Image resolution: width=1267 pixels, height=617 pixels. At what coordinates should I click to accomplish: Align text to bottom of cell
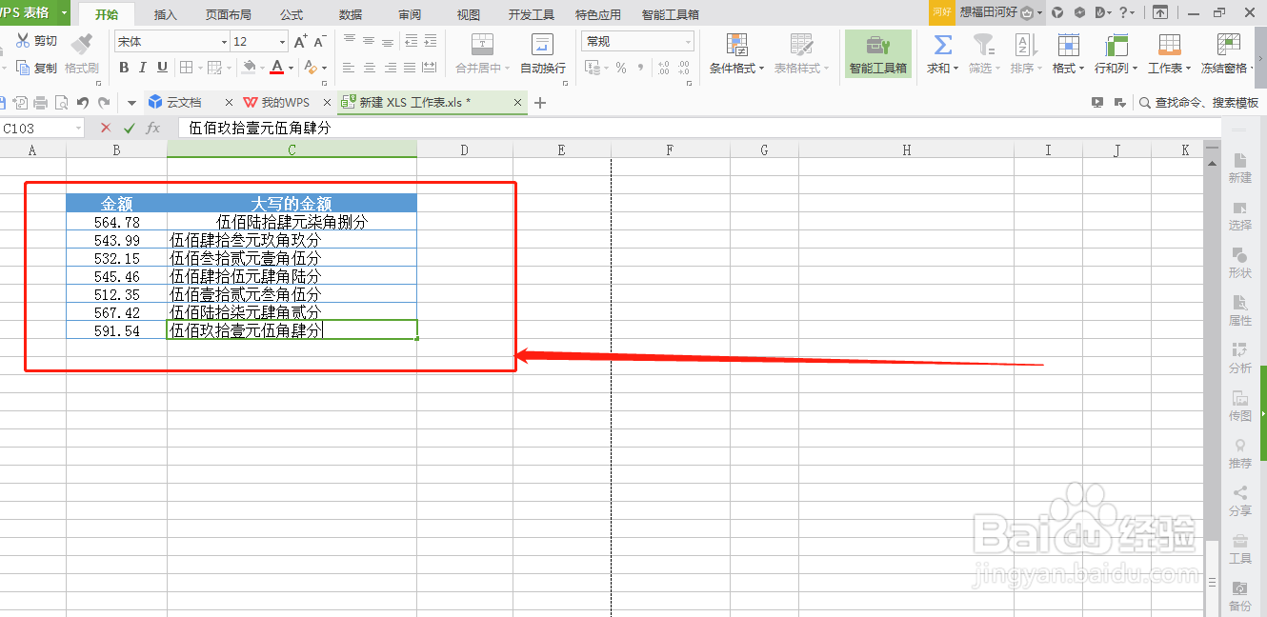tap(388, 42)
